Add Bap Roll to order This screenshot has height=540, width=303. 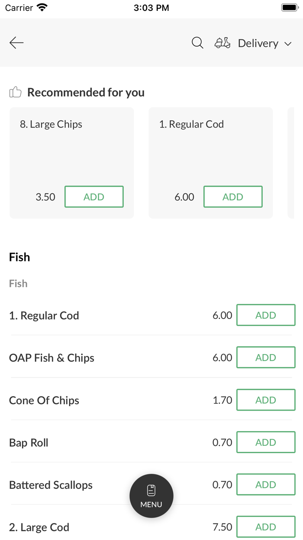point(265,442)
